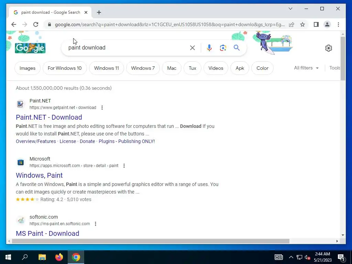Image resolution: width=352 pixels, height=264 pixels.
Task: Choose the Apk filter chip
Action: pyautogui.click(x=240, y=68)
